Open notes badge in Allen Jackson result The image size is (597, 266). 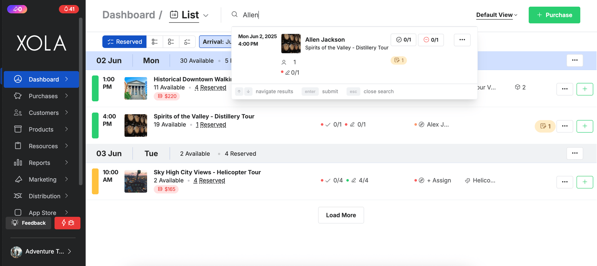click(x=399, y=60)
